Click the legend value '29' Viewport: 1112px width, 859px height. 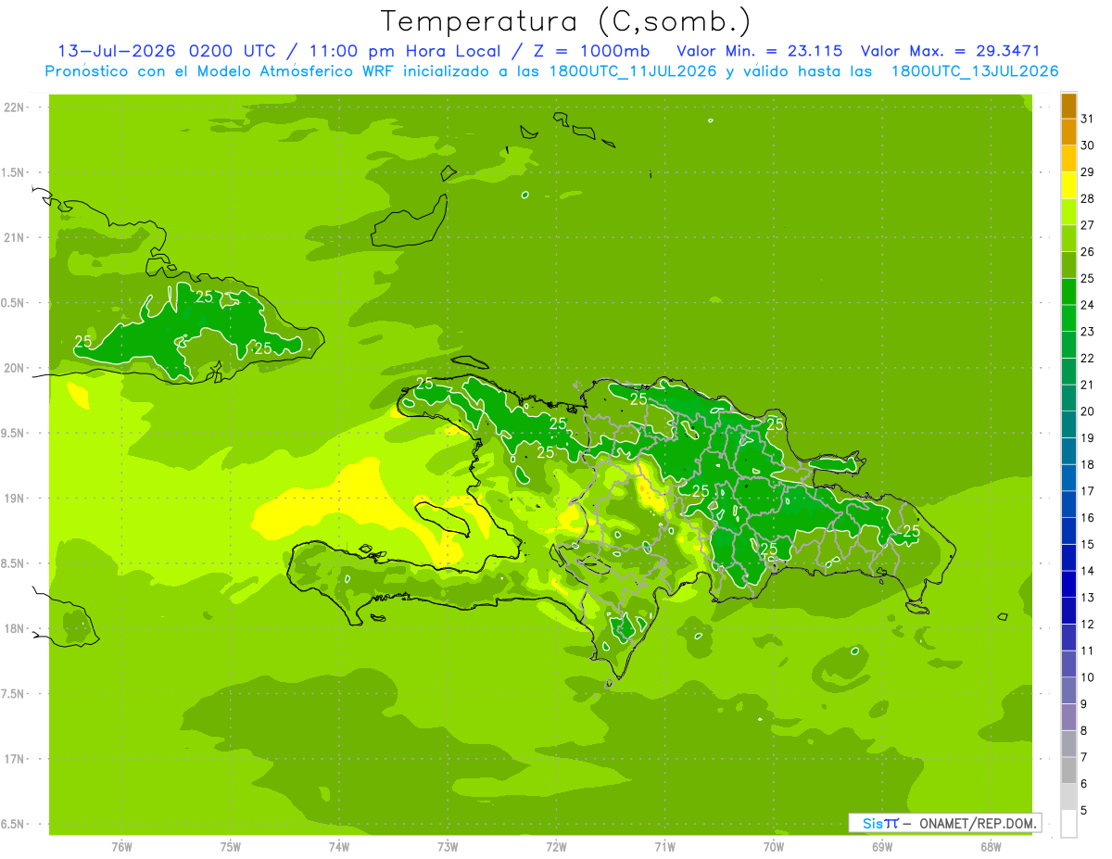[1088, 171]
